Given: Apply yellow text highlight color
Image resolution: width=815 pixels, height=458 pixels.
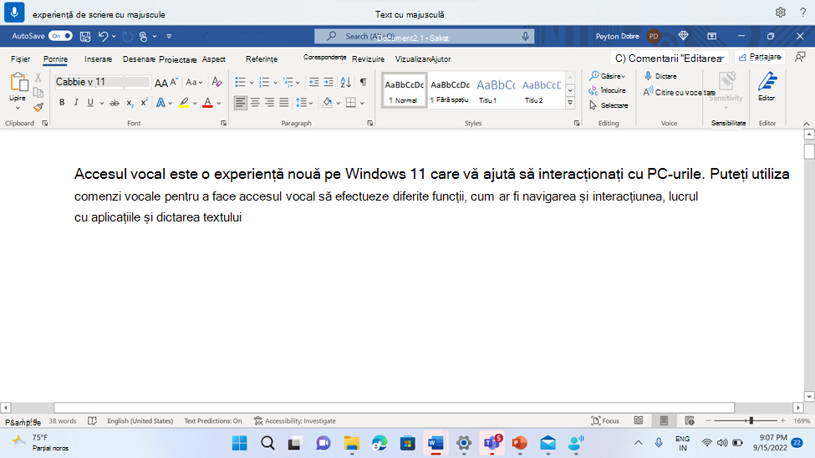Looking at the screenshot, I should (184, 103).
